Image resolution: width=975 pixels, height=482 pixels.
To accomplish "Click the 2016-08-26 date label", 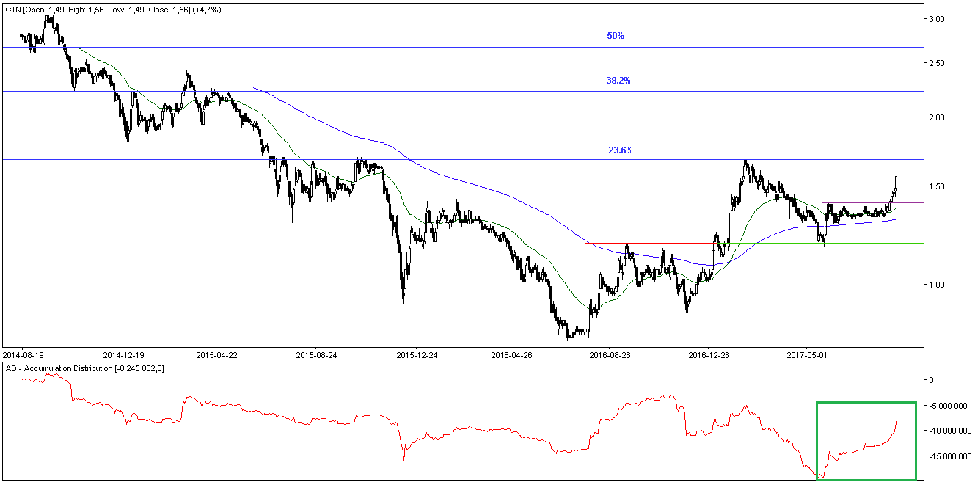I will click(x=611, y=354).
